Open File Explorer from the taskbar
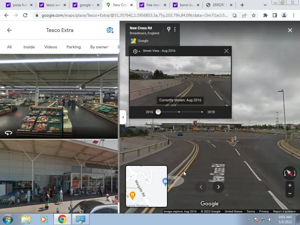Viewport: 300px width, 225px height. click(x=26, y=219)
